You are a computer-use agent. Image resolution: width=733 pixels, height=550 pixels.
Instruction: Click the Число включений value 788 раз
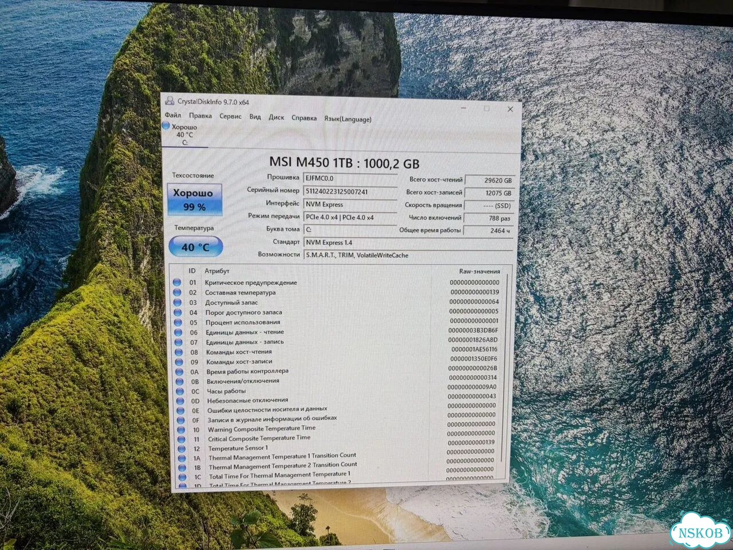click(x=488, y=218)
